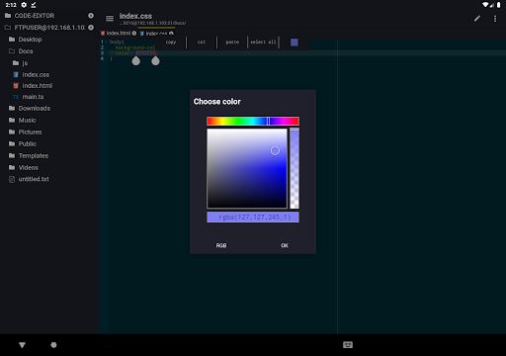Screen dimensions: 506x356
Task: Expand the Pictures folder
Action: click(26, 132)
